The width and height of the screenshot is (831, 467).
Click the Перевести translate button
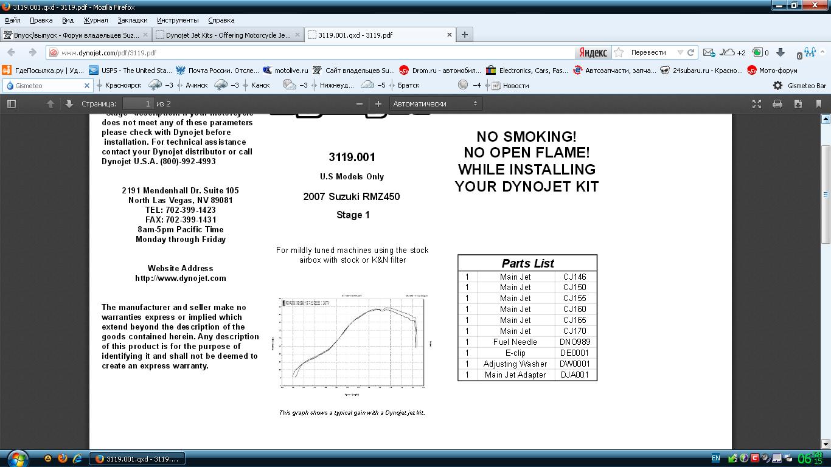coord(648,52)
